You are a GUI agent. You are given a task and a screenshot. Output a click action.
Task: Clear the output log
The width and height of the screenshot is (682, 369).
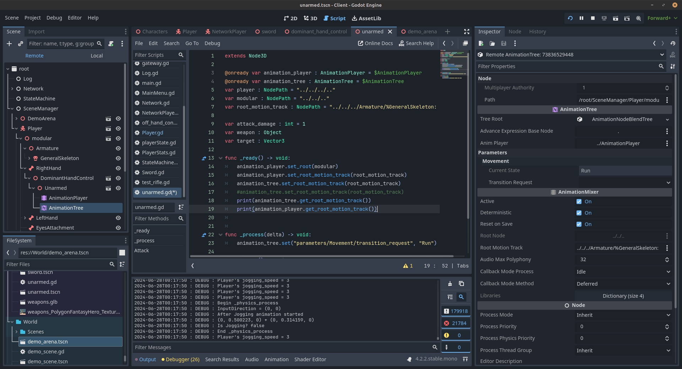tap(450, 283)
